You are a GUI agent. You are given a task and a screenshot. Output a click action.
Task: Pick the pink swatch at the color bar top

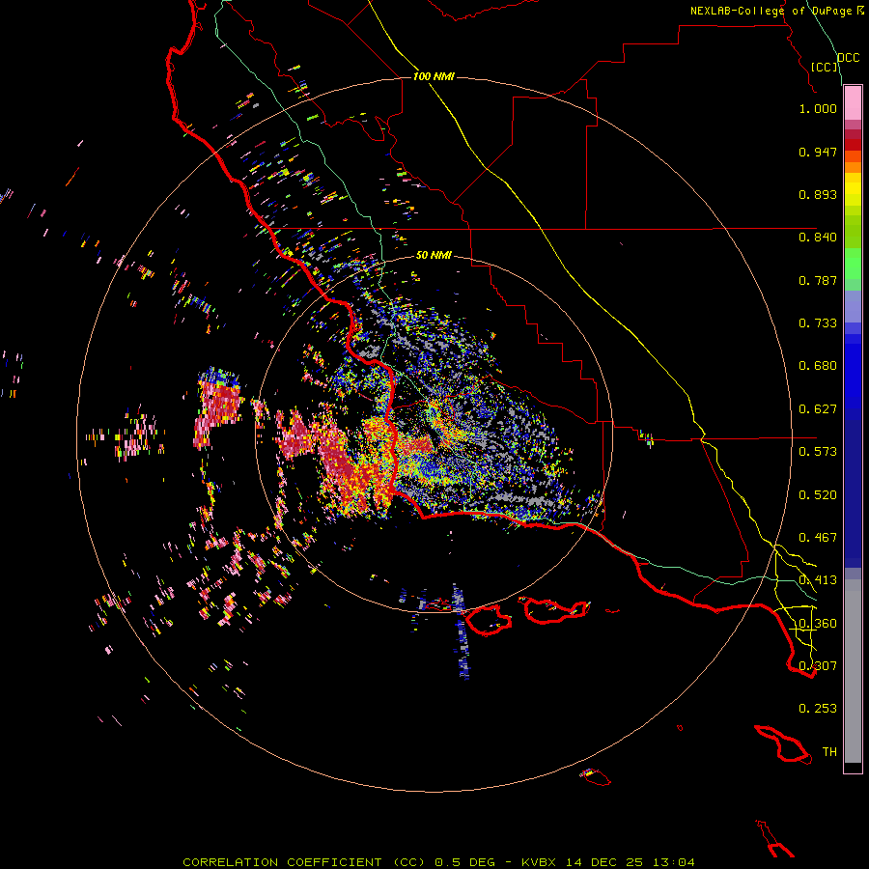point(853,103)
